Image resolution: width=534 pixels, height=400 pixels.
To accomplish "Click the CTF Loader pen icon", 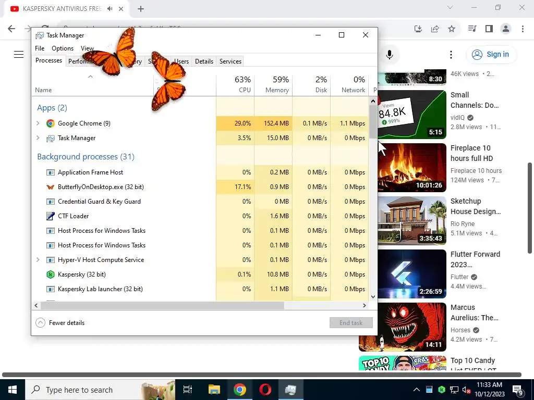I will click(x=51, y=216).
